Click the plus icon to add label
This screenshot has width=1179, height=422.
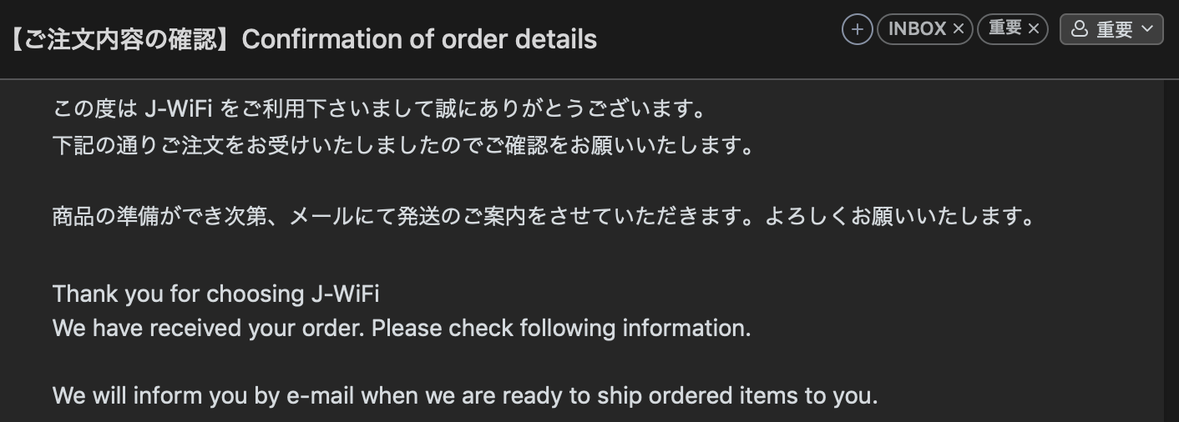857,29
